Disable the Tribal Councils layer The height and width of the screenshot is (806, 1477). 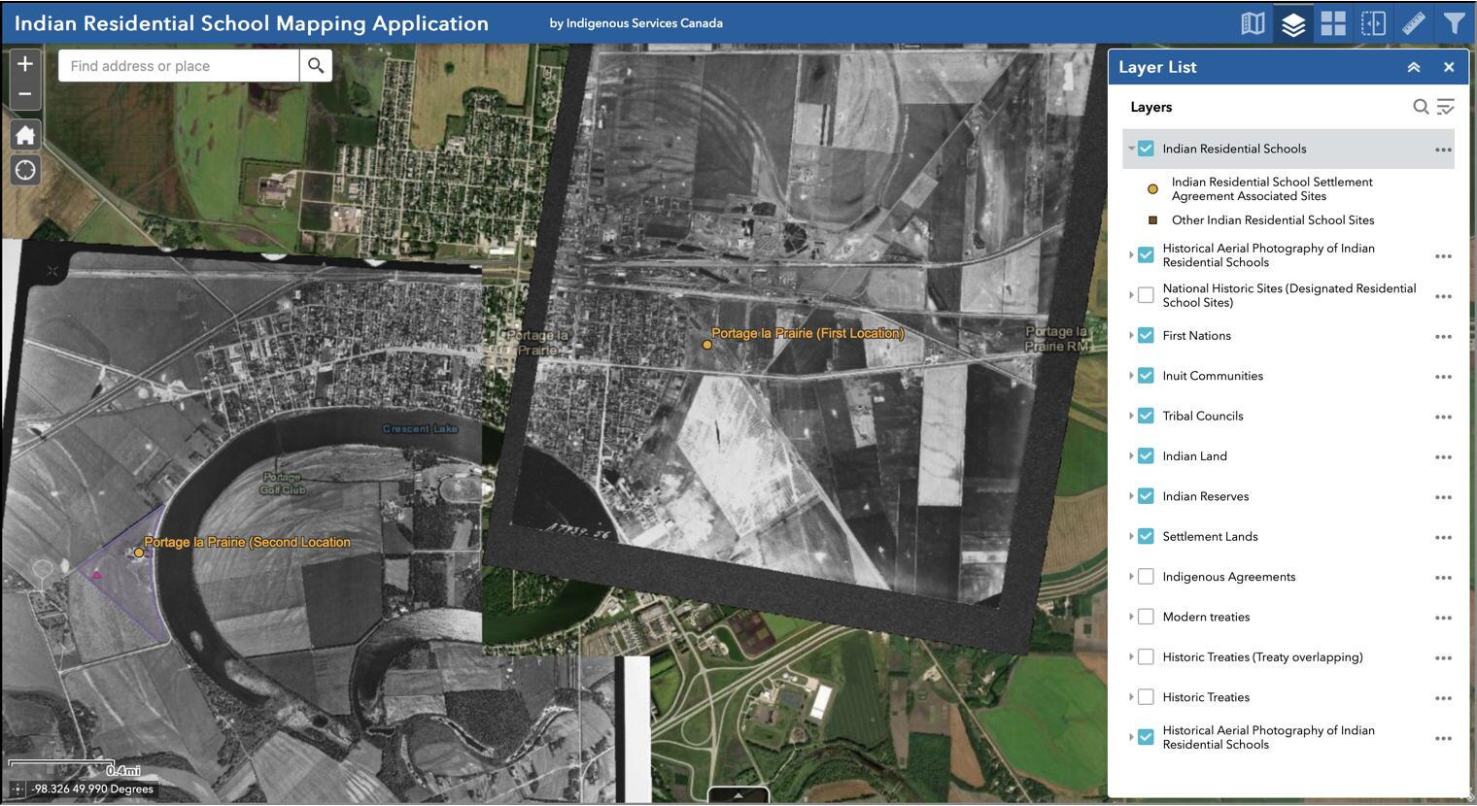pos(1146,416)
